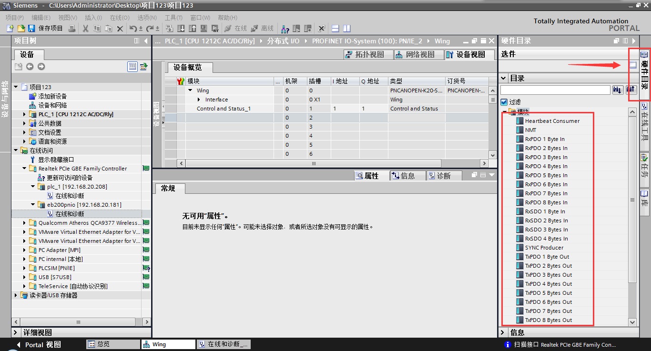This screenshot has width=651, height=351.
Task: Delete the selection with the X icon
Action: 120,29
